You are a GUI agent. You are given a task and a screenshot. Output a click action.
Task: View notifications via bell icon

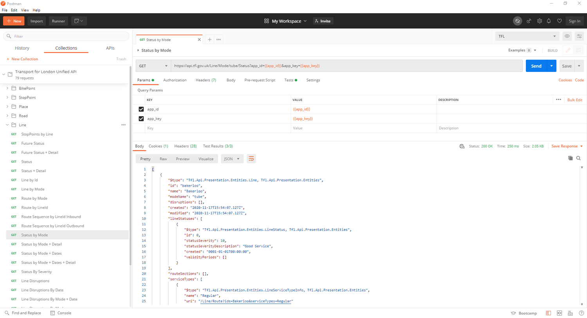pos(549,21)
